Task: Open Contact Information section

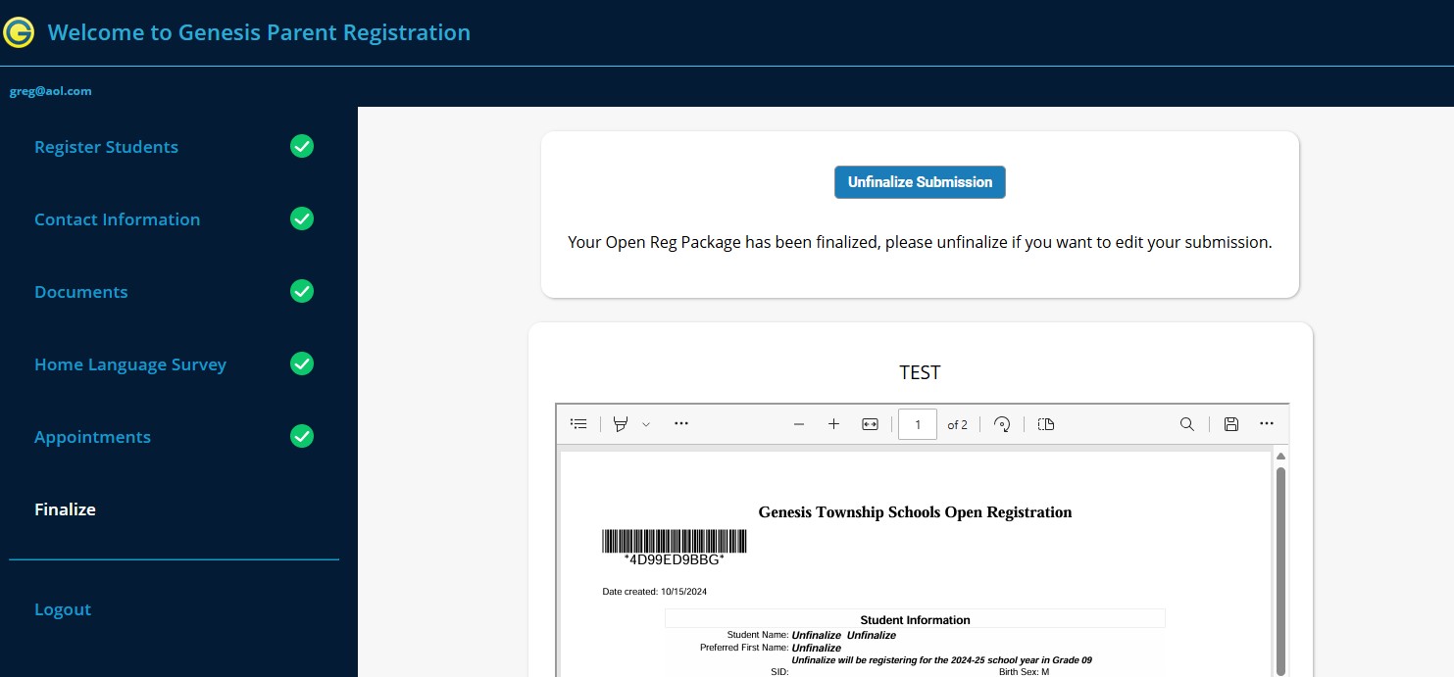Action: tap(117, 219)
